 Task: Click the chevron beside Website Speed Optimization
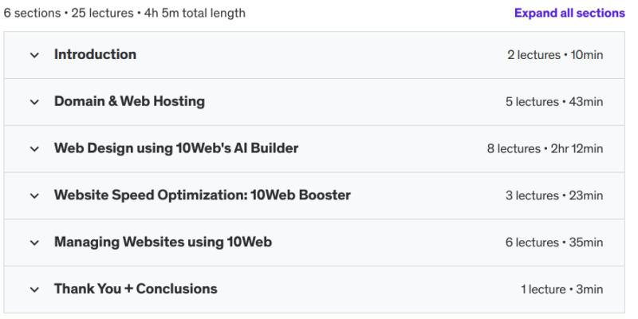34,195
